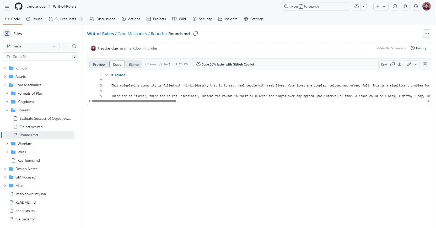Click the horizontal code scrollbar

click(134, 101)
